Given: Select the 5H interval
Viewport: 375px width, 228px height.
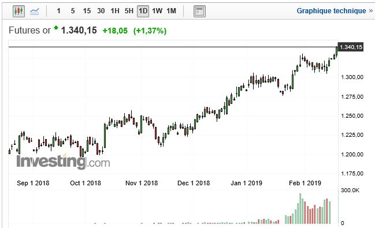Looking at the screenshot, I should tap(129, 11).
